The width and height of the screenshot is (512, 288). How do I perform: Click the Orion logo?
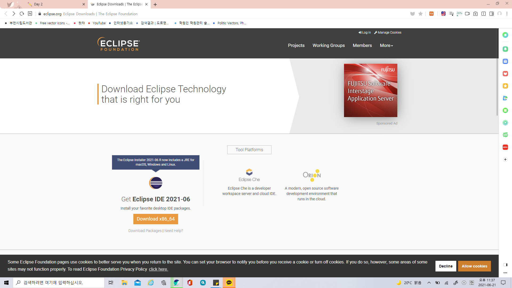pos(312,175)
